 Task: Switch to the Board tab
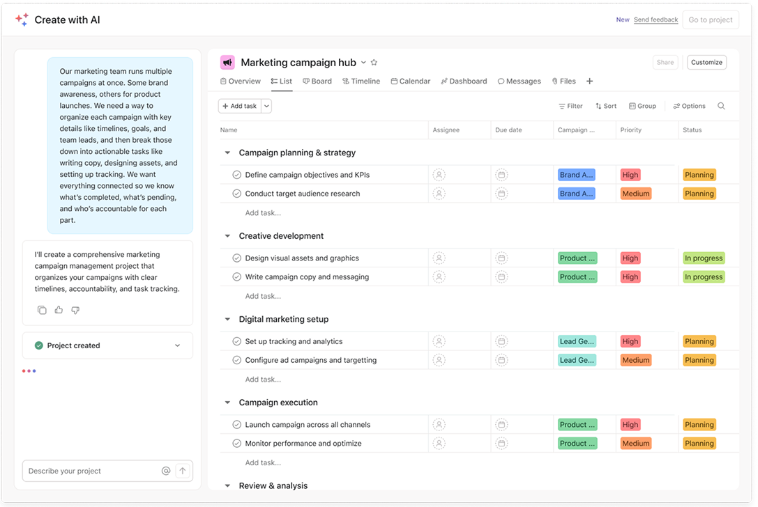coord(317,81)
